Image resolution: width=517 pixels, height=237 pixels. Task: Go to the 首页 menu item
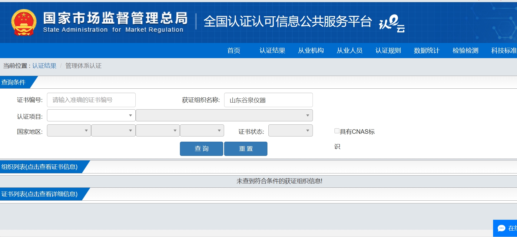click(x=234, y=51)
